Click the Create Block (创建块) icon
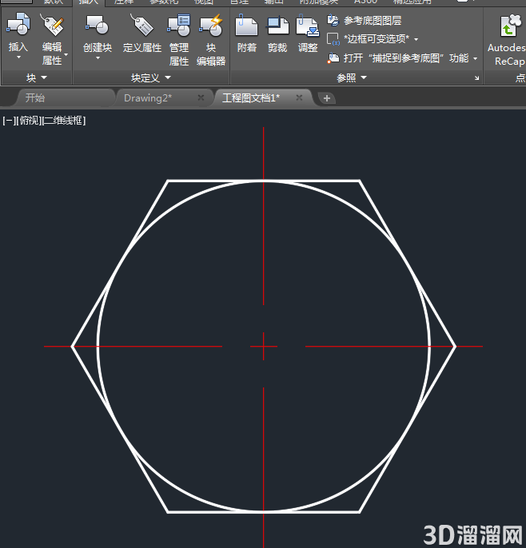This screenshot has height=548, width=526. [x=98, y=25]
